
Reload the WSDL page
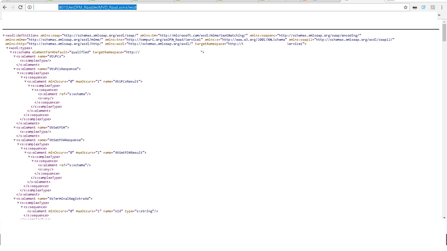pyautogui.click(x=20, y=7)
